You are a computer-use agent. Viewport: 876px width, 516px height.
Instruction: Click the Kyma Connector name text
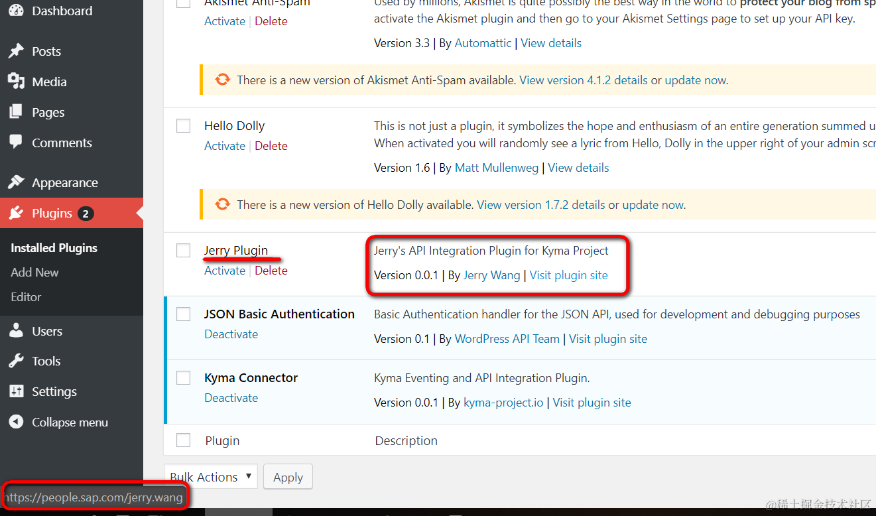pyautogui.click(x=251, y=377)
